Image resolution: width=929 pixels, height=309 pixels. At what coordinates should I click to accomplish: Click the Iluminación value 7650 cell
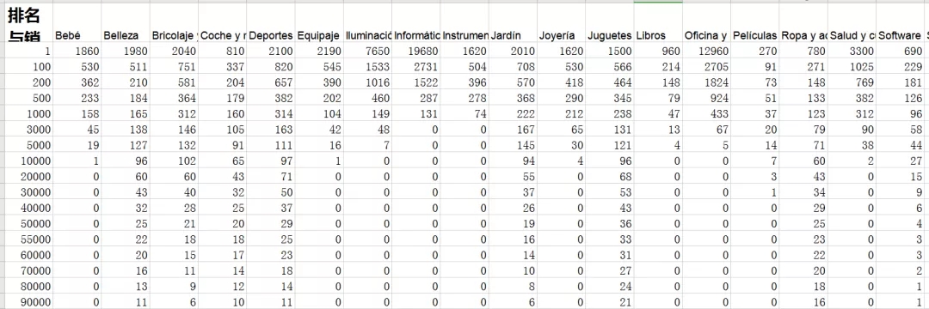[368, 51]
